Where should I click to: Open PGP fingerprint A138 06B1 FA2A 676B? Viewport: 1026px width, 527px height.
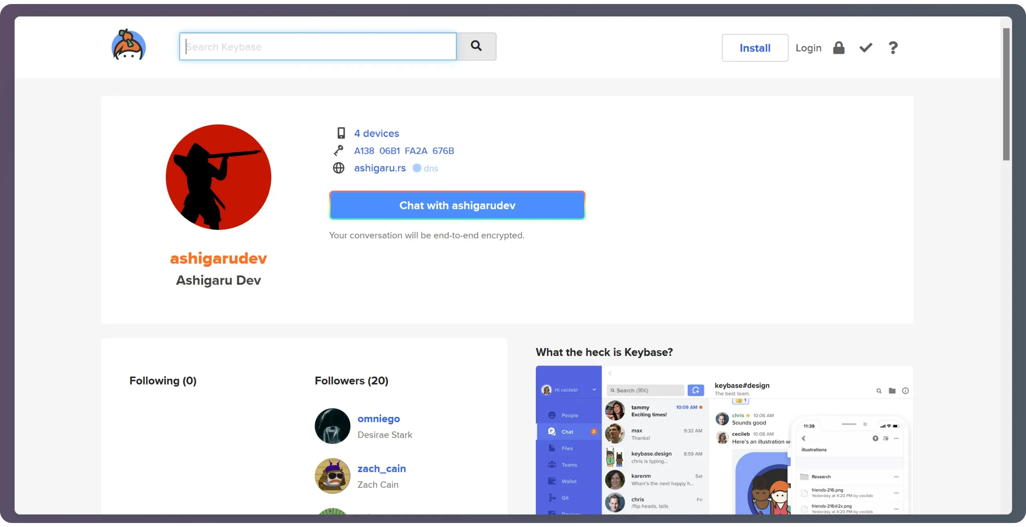(404, 151)
